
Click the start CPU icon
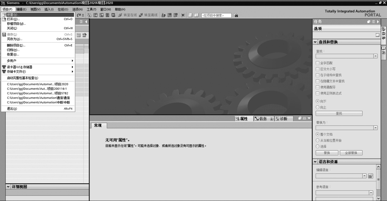[x=169, y=15]
